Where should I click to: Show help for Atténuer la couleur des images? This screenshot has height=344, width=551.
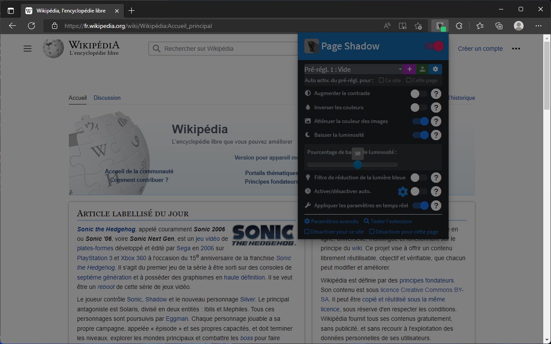[x=436, y=122]
